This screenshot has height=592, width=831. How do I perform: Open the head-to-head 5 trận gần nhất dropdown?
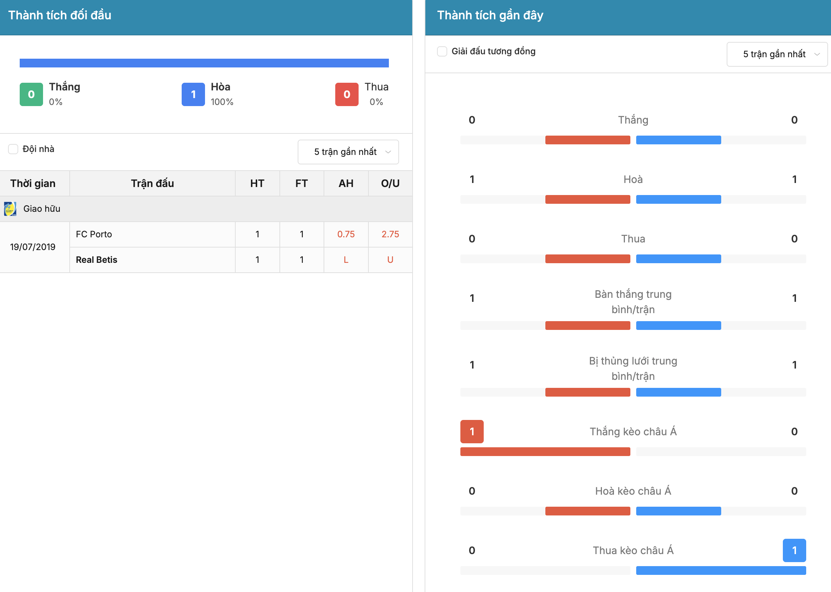(348, 152)
